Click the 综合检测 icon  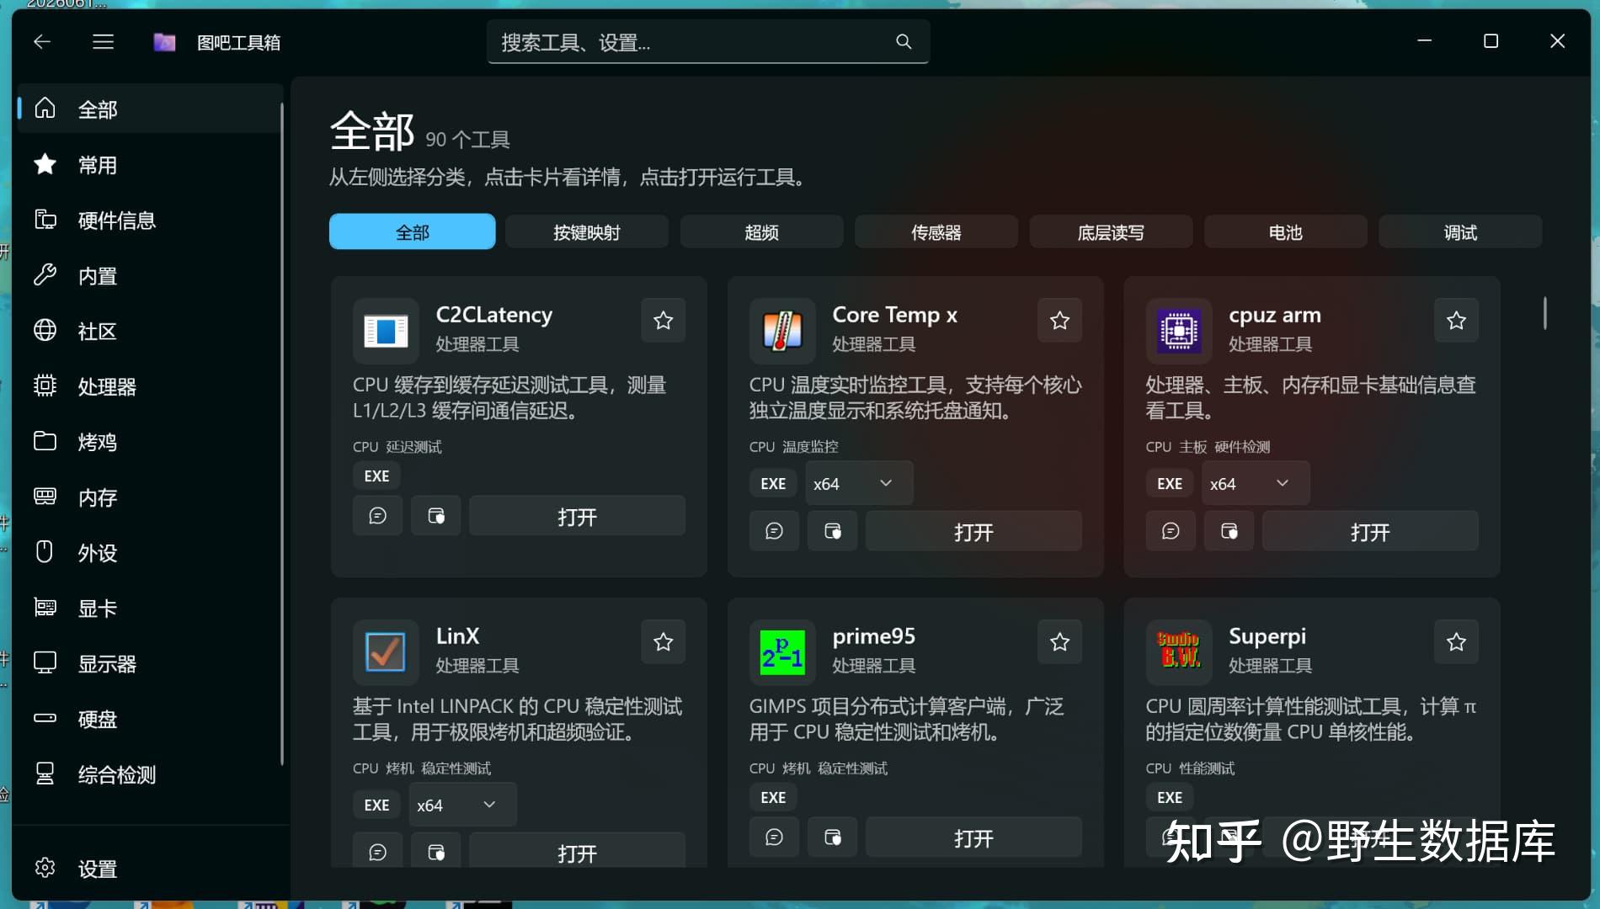click(45, 773)
